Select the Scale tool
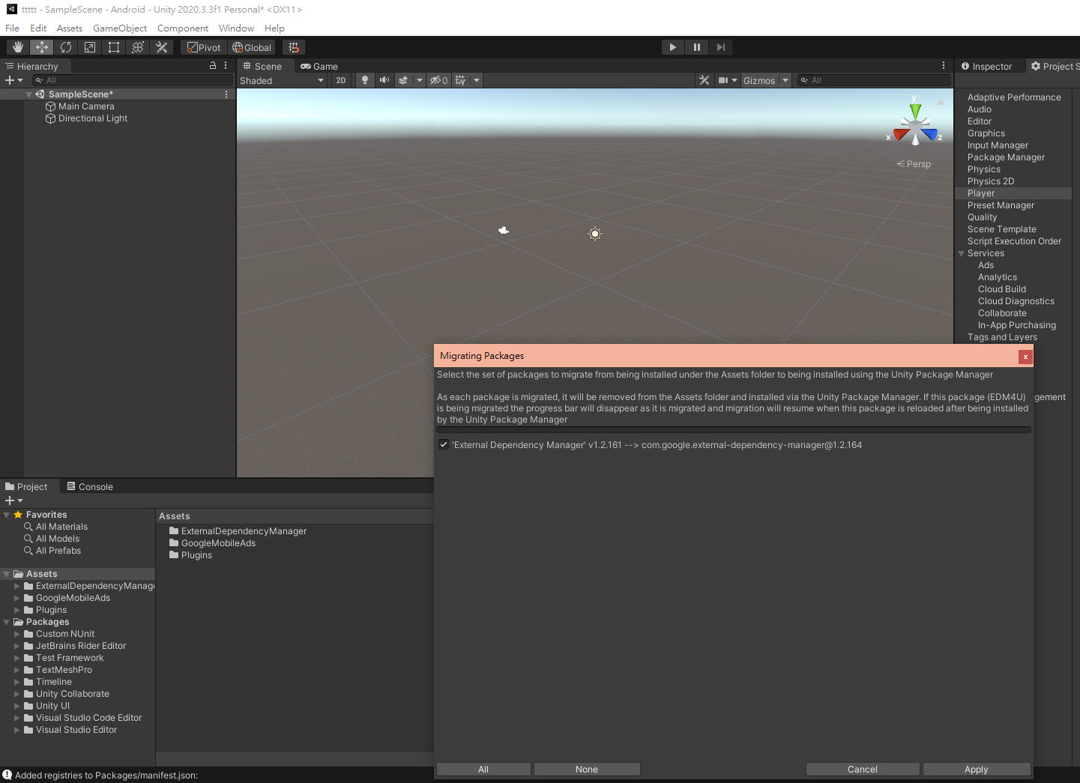 pos(90,47)
